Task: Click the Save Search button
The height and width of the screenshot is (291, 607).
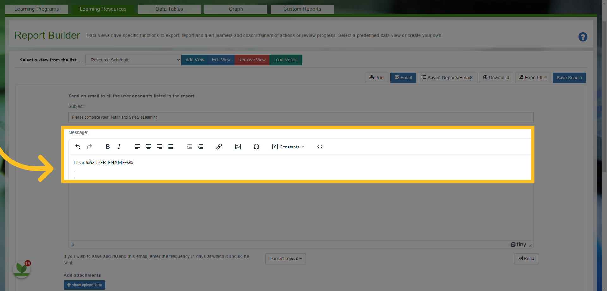Action: tap(569, 78)
